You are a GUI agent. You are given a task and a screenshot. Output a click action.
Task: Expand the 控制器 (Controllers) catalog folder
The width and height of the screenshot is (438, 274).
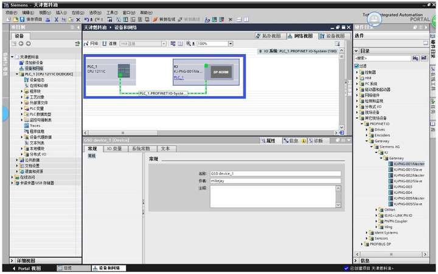point(357,72)
